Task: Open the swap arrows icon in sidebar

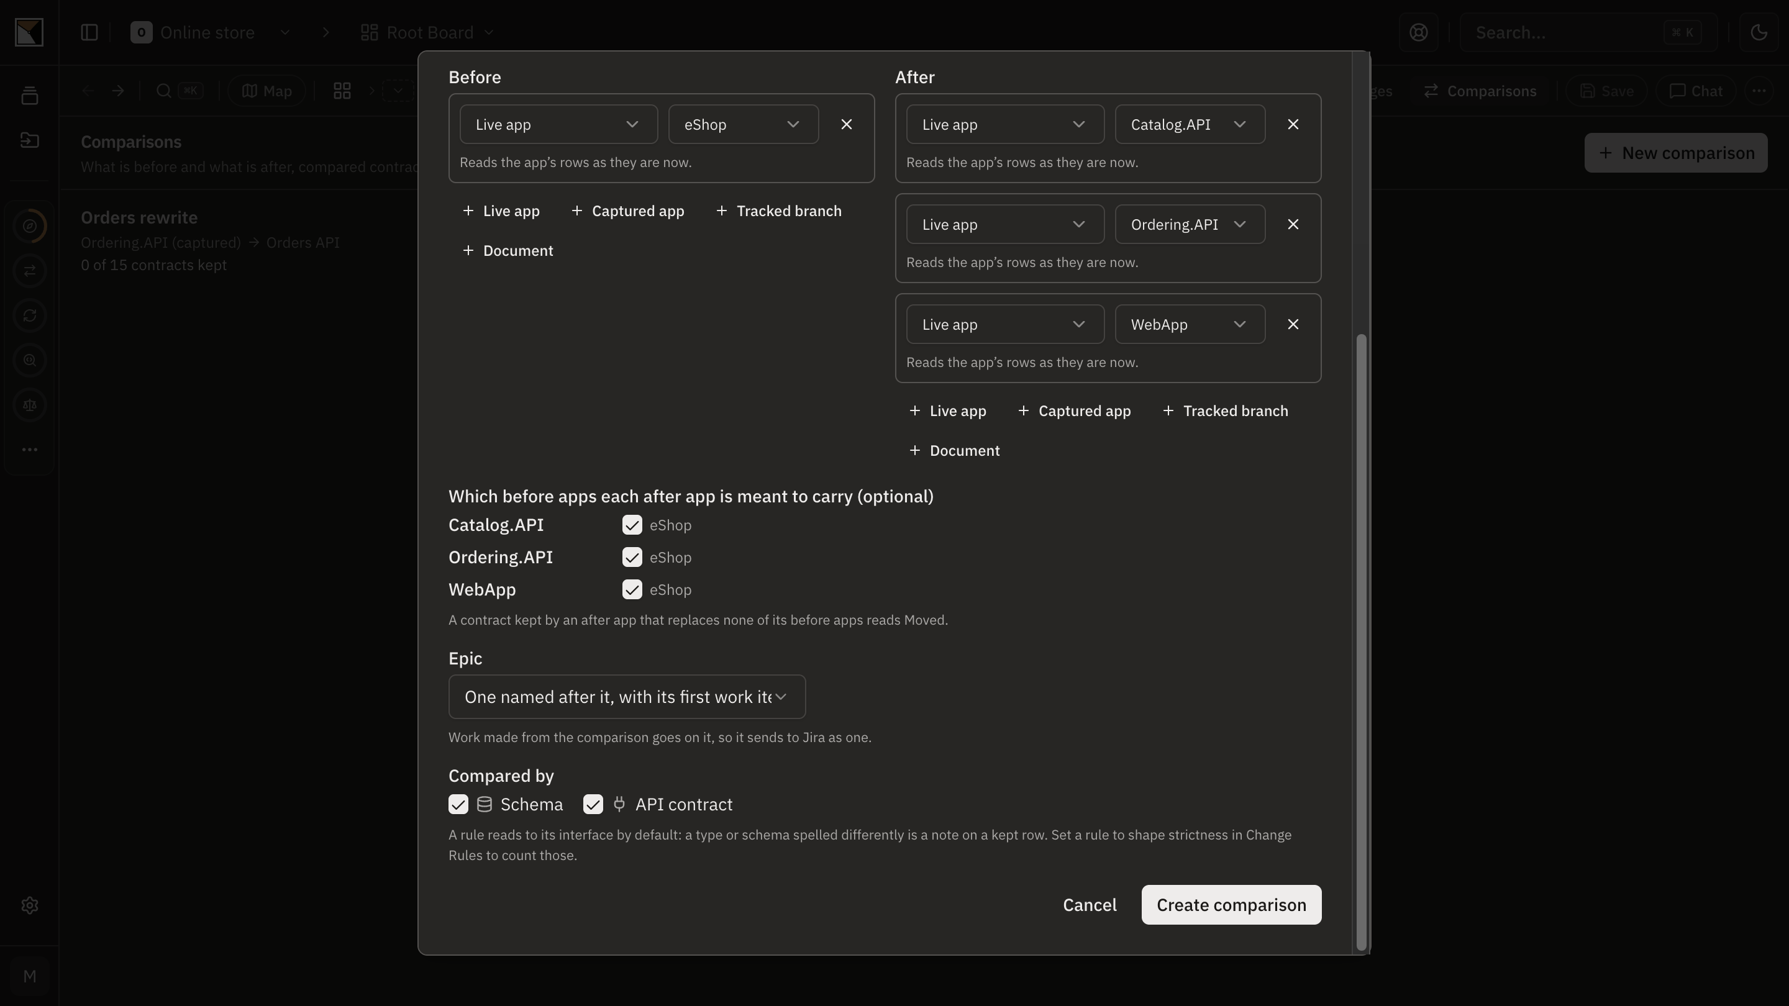Action: 29,271
